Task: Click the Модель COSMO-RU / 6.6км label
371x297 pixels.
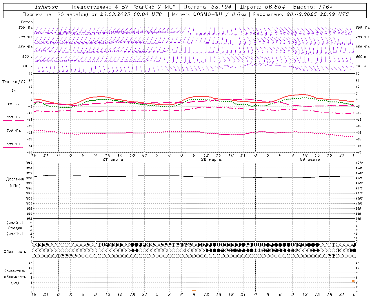Action: pyautogui.click(x=209, y=14)
